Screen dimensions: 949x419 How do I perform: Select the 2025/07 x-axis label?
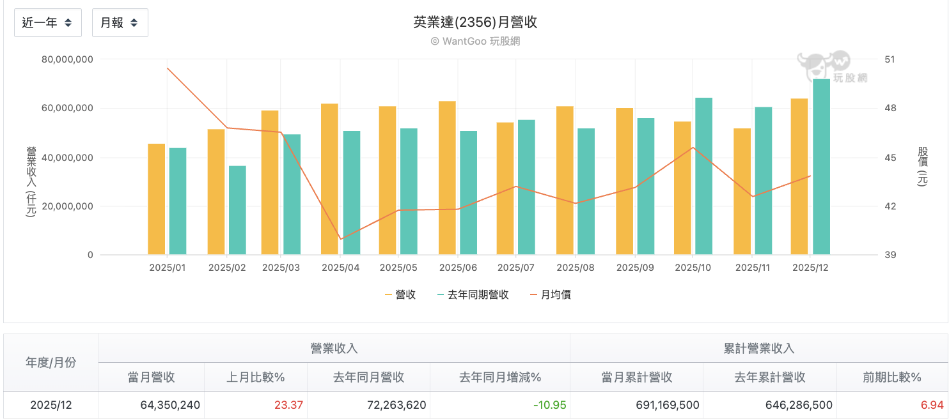click(x=515, y=268)
